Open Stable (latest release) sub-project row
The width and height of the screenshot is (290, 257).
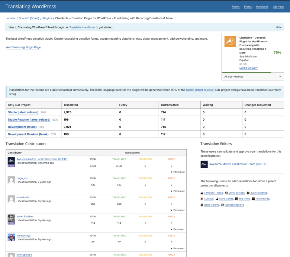coord(23,112)
